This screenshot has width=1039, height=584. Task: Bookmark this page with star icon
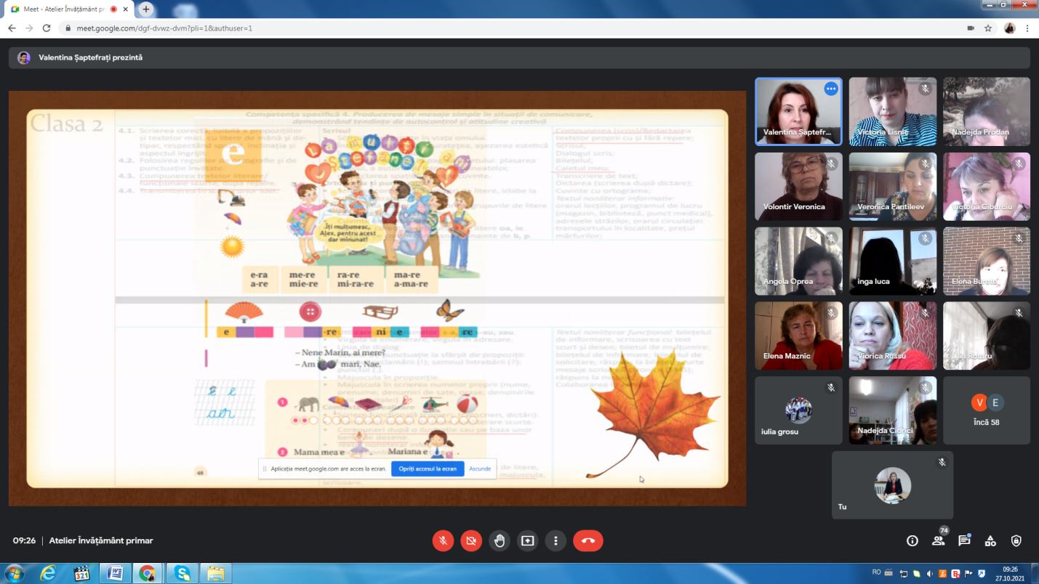[988, 28]
